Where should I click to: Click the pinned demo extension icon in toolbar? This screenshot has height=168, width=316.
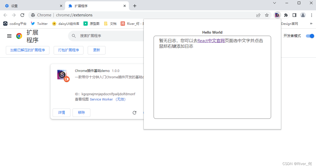pos(277,15)
